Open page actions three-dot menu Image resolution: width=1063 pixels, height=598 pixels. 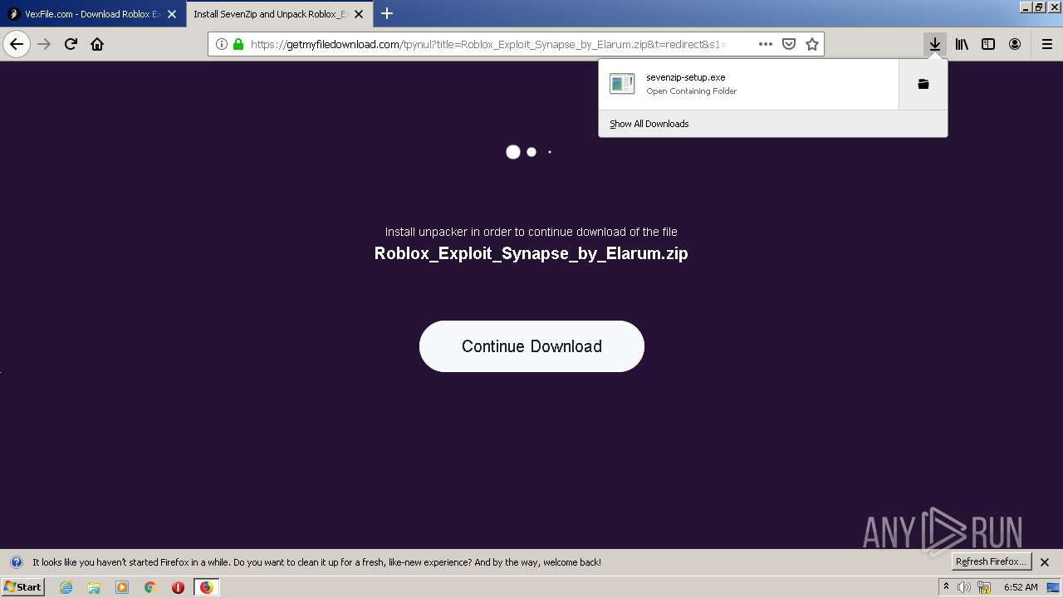(766, 44)
